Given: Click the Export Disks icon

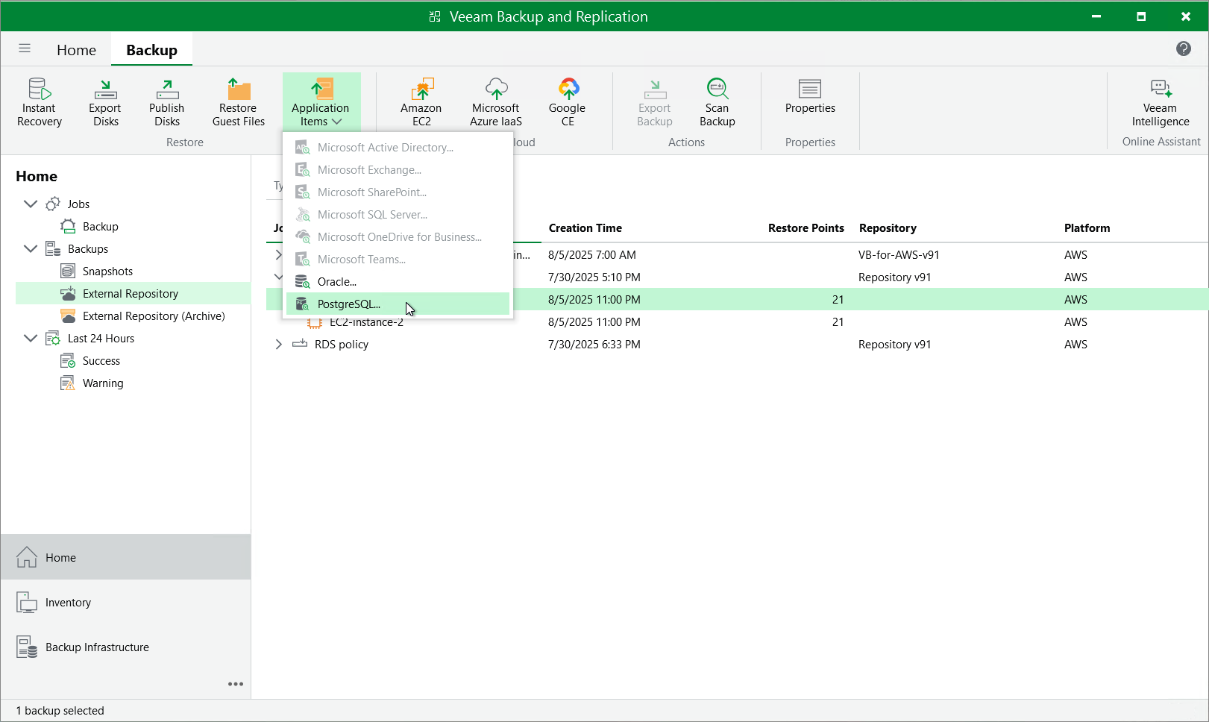Looking at the screenshot, I should (105, 90).
